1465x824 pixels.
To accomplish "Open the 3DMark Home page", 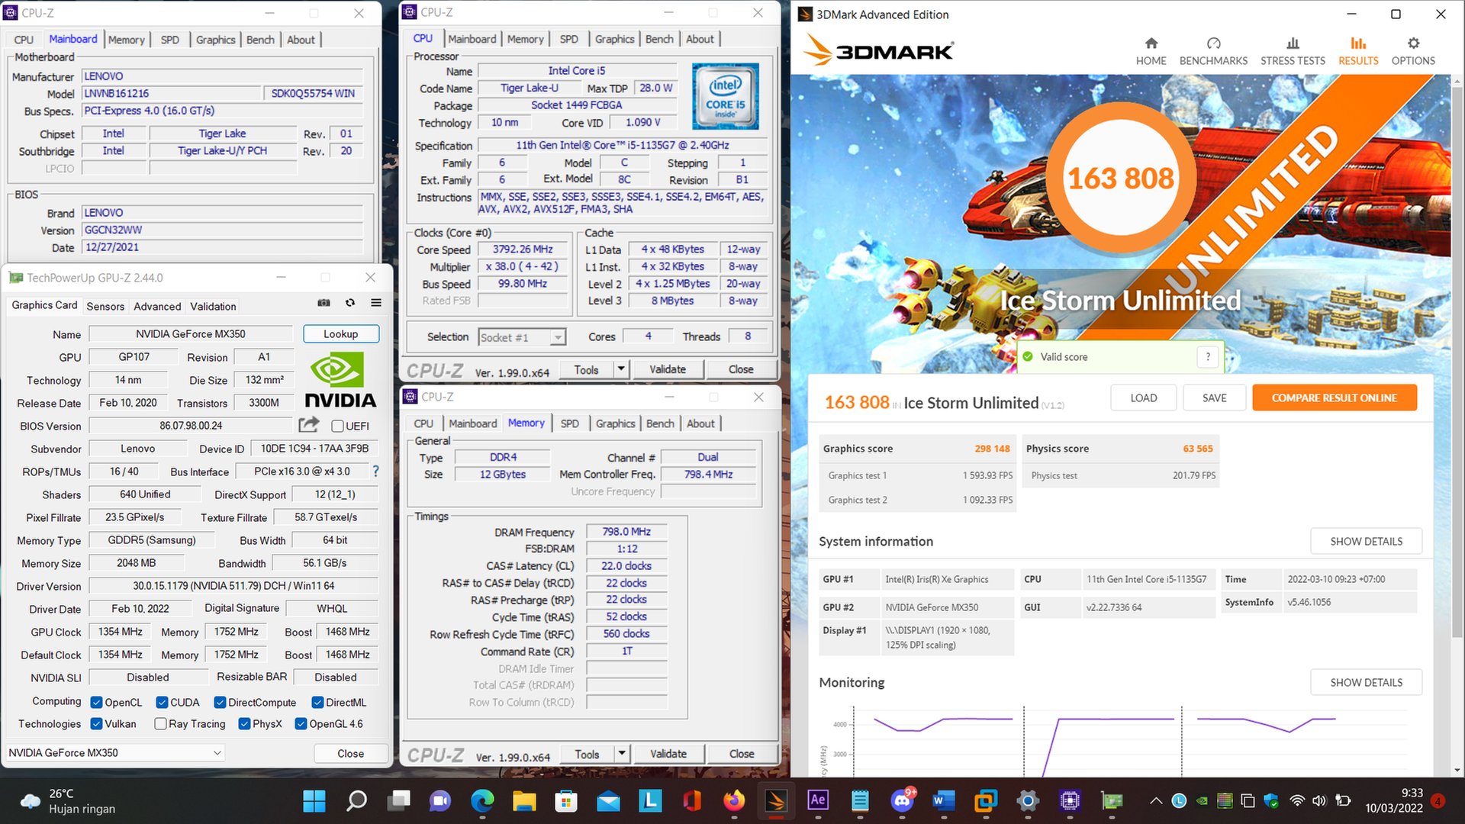I will (x=1151, y=51).
